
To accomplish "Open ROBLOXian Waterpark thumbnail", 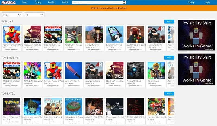I will click(x=53, y=107).
